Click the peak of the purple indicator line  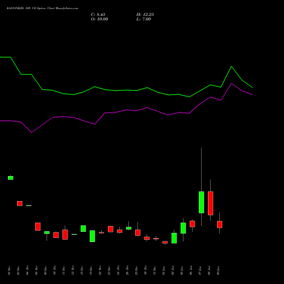click(x=231, y=83)
